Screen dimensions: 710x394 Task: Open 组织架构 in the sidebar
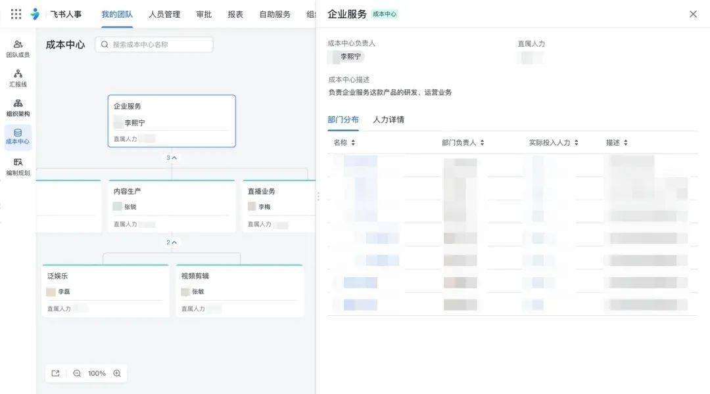pyautogui.click(x=18, y=108)
